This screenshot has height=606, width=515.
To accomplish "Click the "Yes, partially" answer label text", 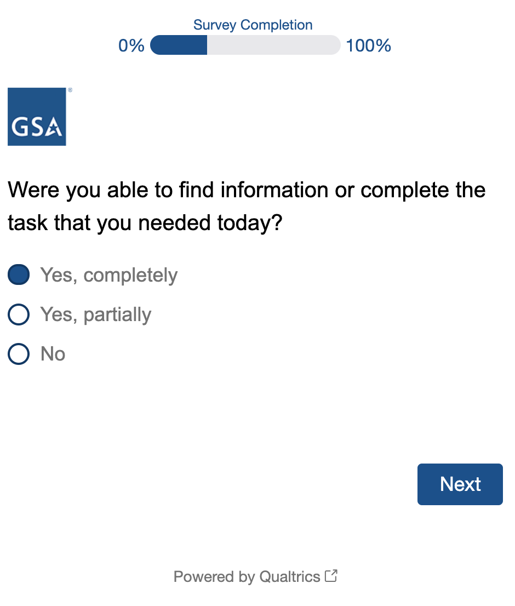I will coord(96,315).
